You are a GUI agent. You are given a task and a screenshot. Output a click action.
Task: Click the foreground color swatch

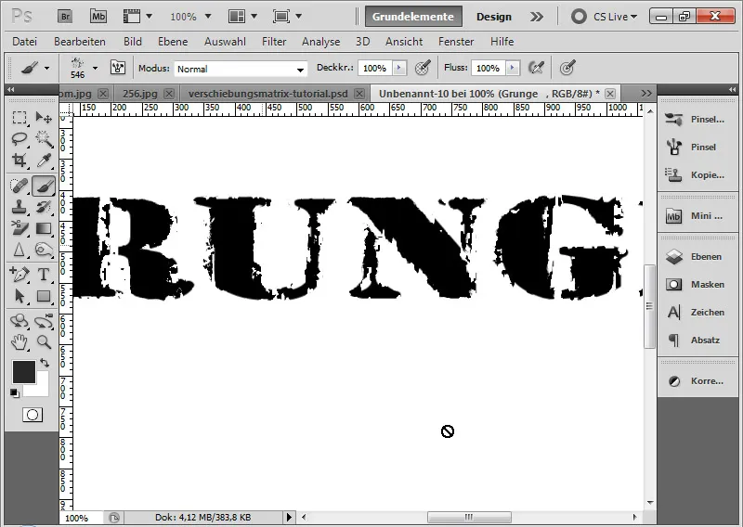tap(24, 372)
